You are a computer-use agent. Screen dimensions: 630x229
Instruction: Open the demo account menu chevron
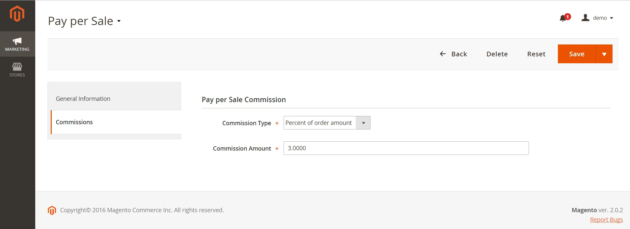[612, 18]
